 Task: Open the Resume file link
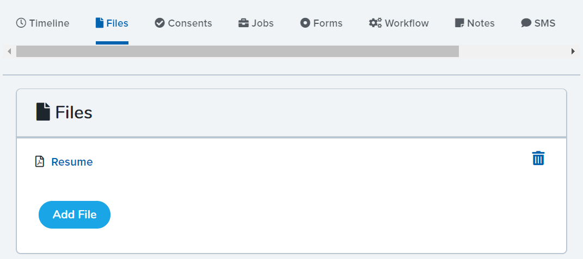[72, 162]
